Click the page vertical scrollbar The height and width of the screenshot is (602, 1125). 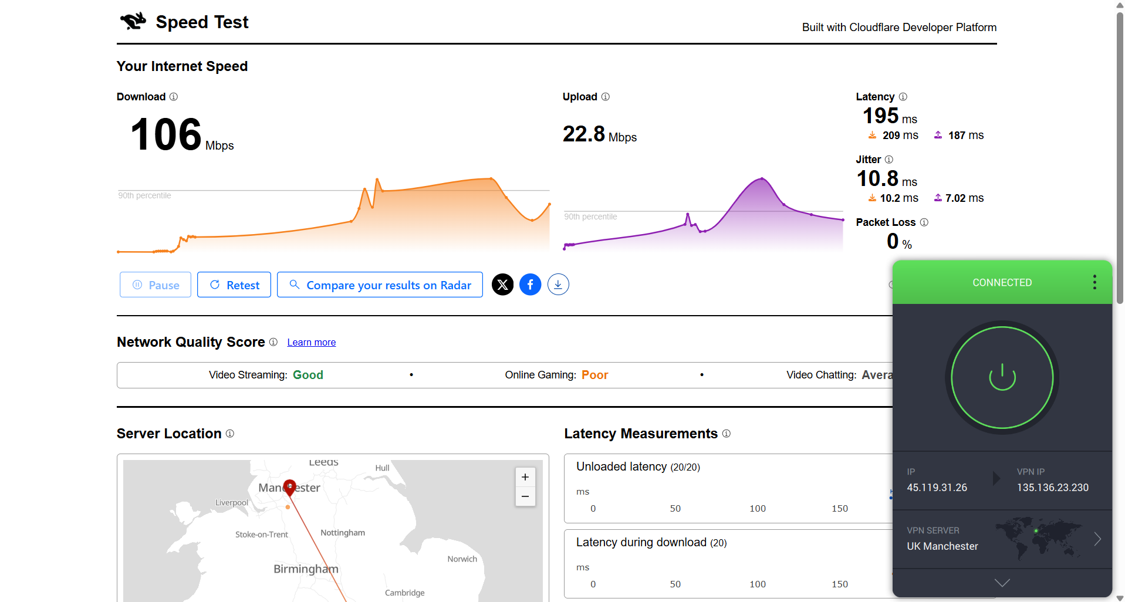click(1120, 158)
